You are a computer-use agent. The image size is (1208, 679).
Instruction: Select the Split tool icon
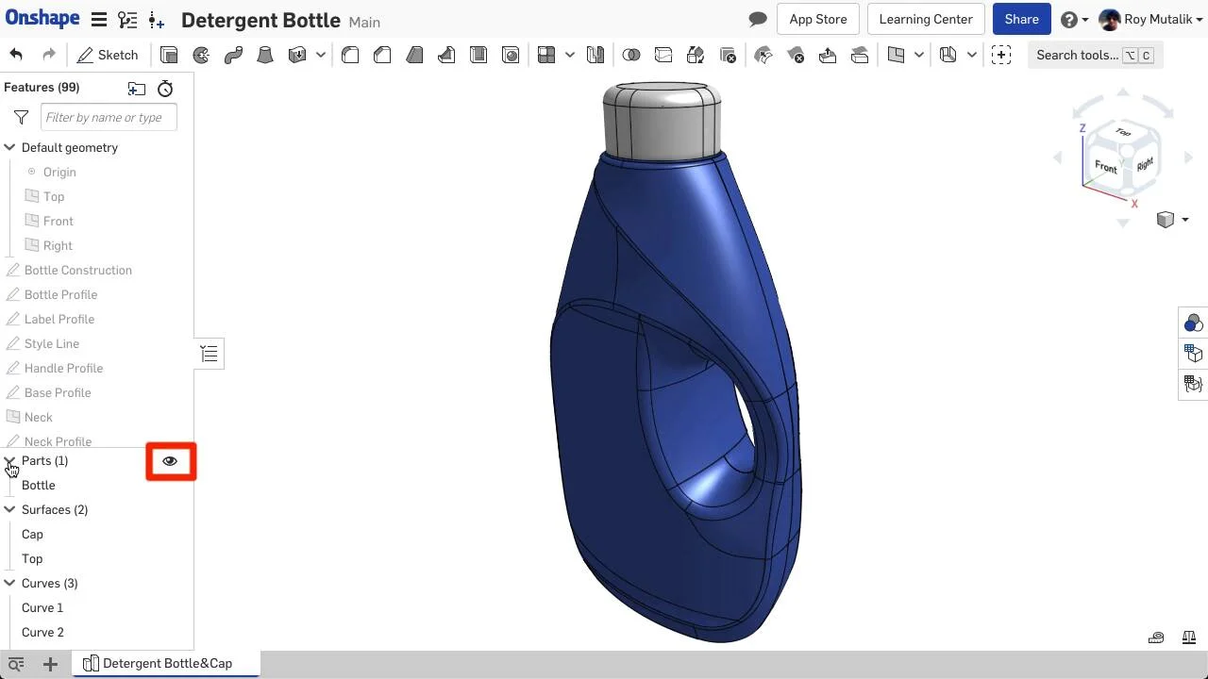click(x=663, y=55)
